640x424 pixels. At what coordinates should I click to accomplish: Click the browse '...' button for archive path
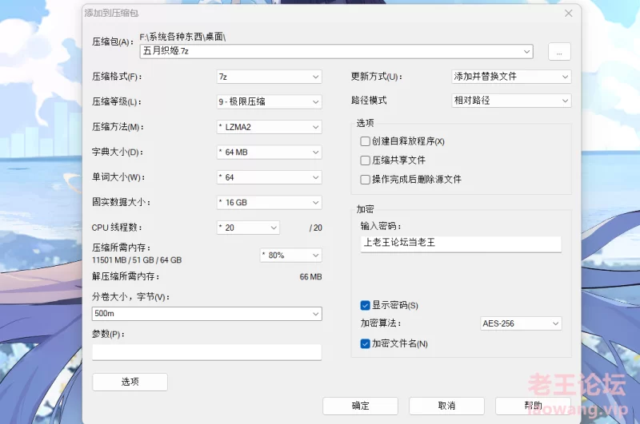point(559,52)
